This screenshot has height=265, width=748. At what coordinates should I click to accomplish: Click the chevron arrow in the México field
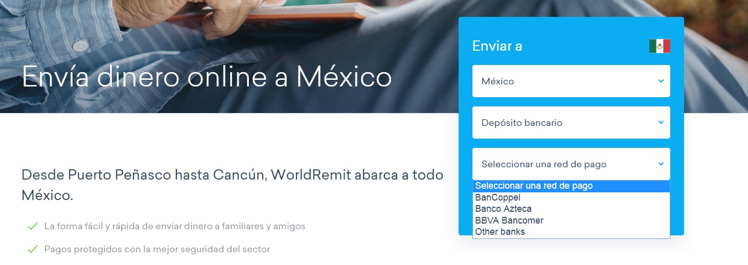click(661, 81)
